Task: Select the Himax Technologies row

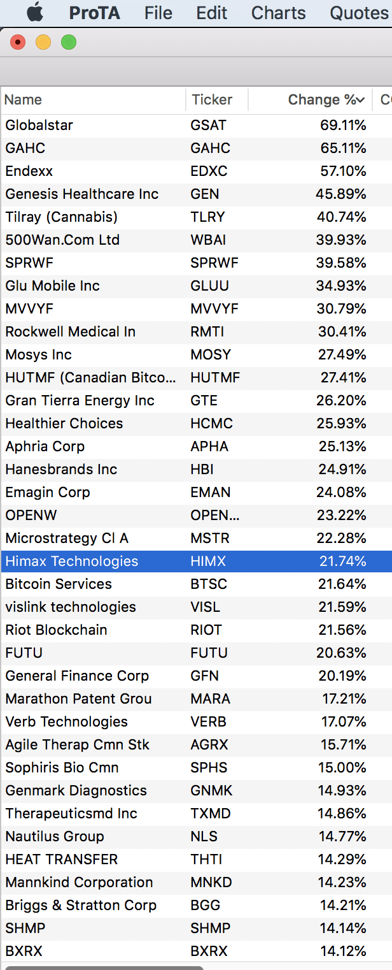Action: click(196, 561)
